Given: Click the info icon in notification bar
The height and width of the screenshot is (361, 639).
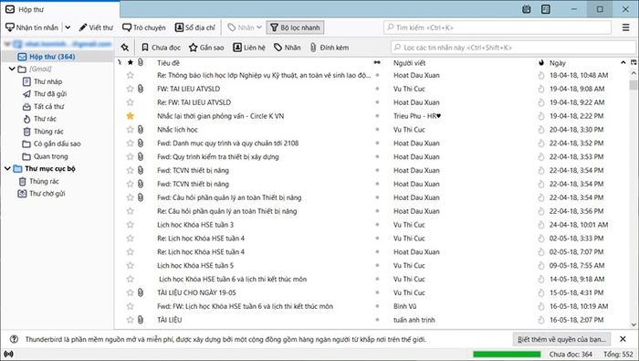Looking at the screenshot, I should 14,339.
